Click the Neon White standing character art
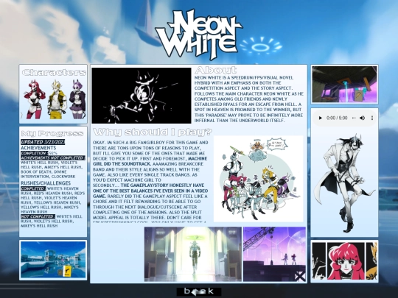Viewport: 398px width, 298px height. pyautogui.click(x=344, y=182)
